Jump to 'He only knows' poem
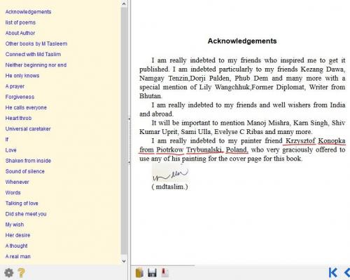This screenshot has height=280, width=350. pyautogui.click(x=22, y=76)
